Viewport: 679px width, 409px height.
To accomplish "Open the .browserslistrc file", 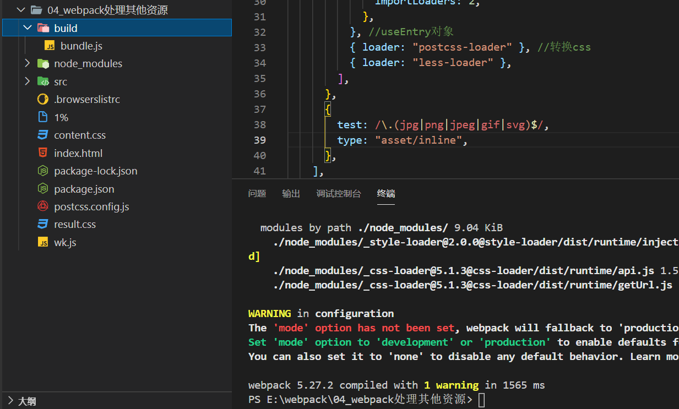I will click(86, 99).
